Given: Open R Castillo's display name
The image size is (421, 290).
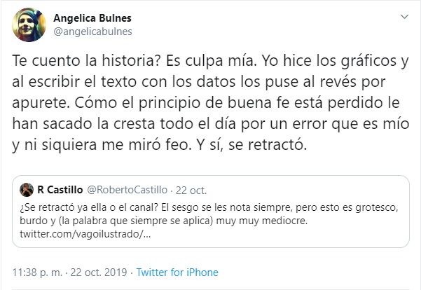Looking at the screenshot, I should click(59, 190).
